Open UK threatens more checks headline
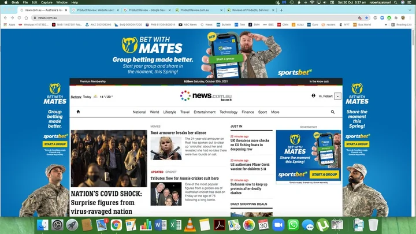 (250, 145)
